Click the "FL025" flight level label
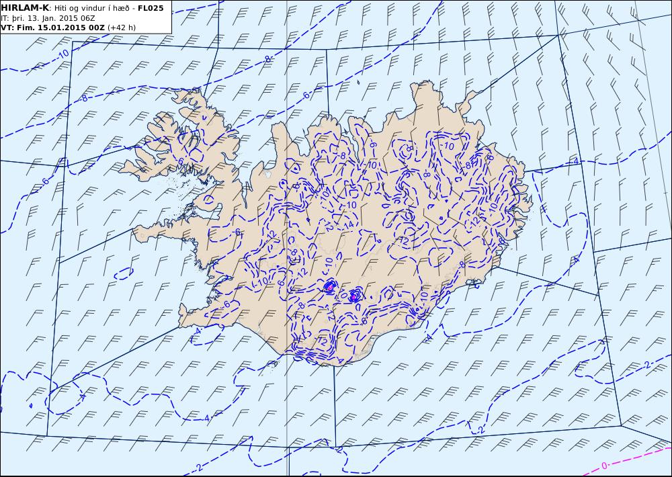Screen dimensions: 672x477 [x=151, y=8]
